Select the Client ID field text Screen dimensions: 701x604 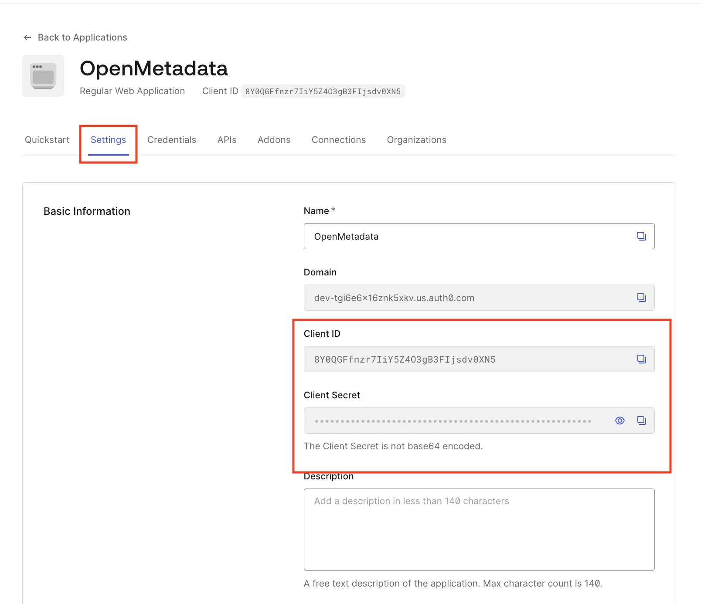pos(405,360)
